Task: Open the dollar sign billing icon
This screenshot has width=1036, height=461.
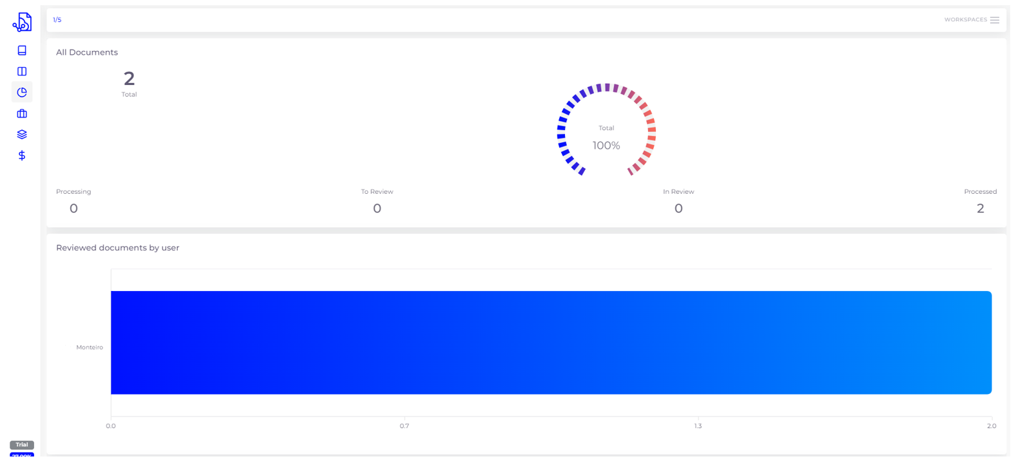Action: coord(22,155)
